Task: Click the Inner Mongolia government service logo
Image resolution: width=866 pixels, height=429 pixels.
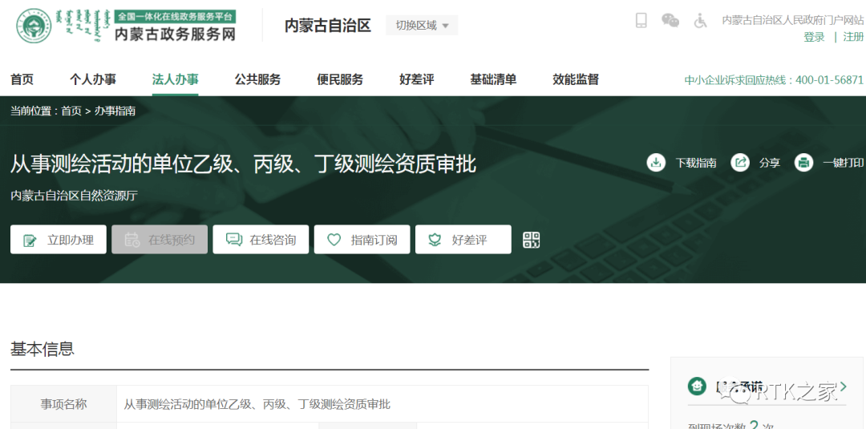Action: (x=33, y=26)
